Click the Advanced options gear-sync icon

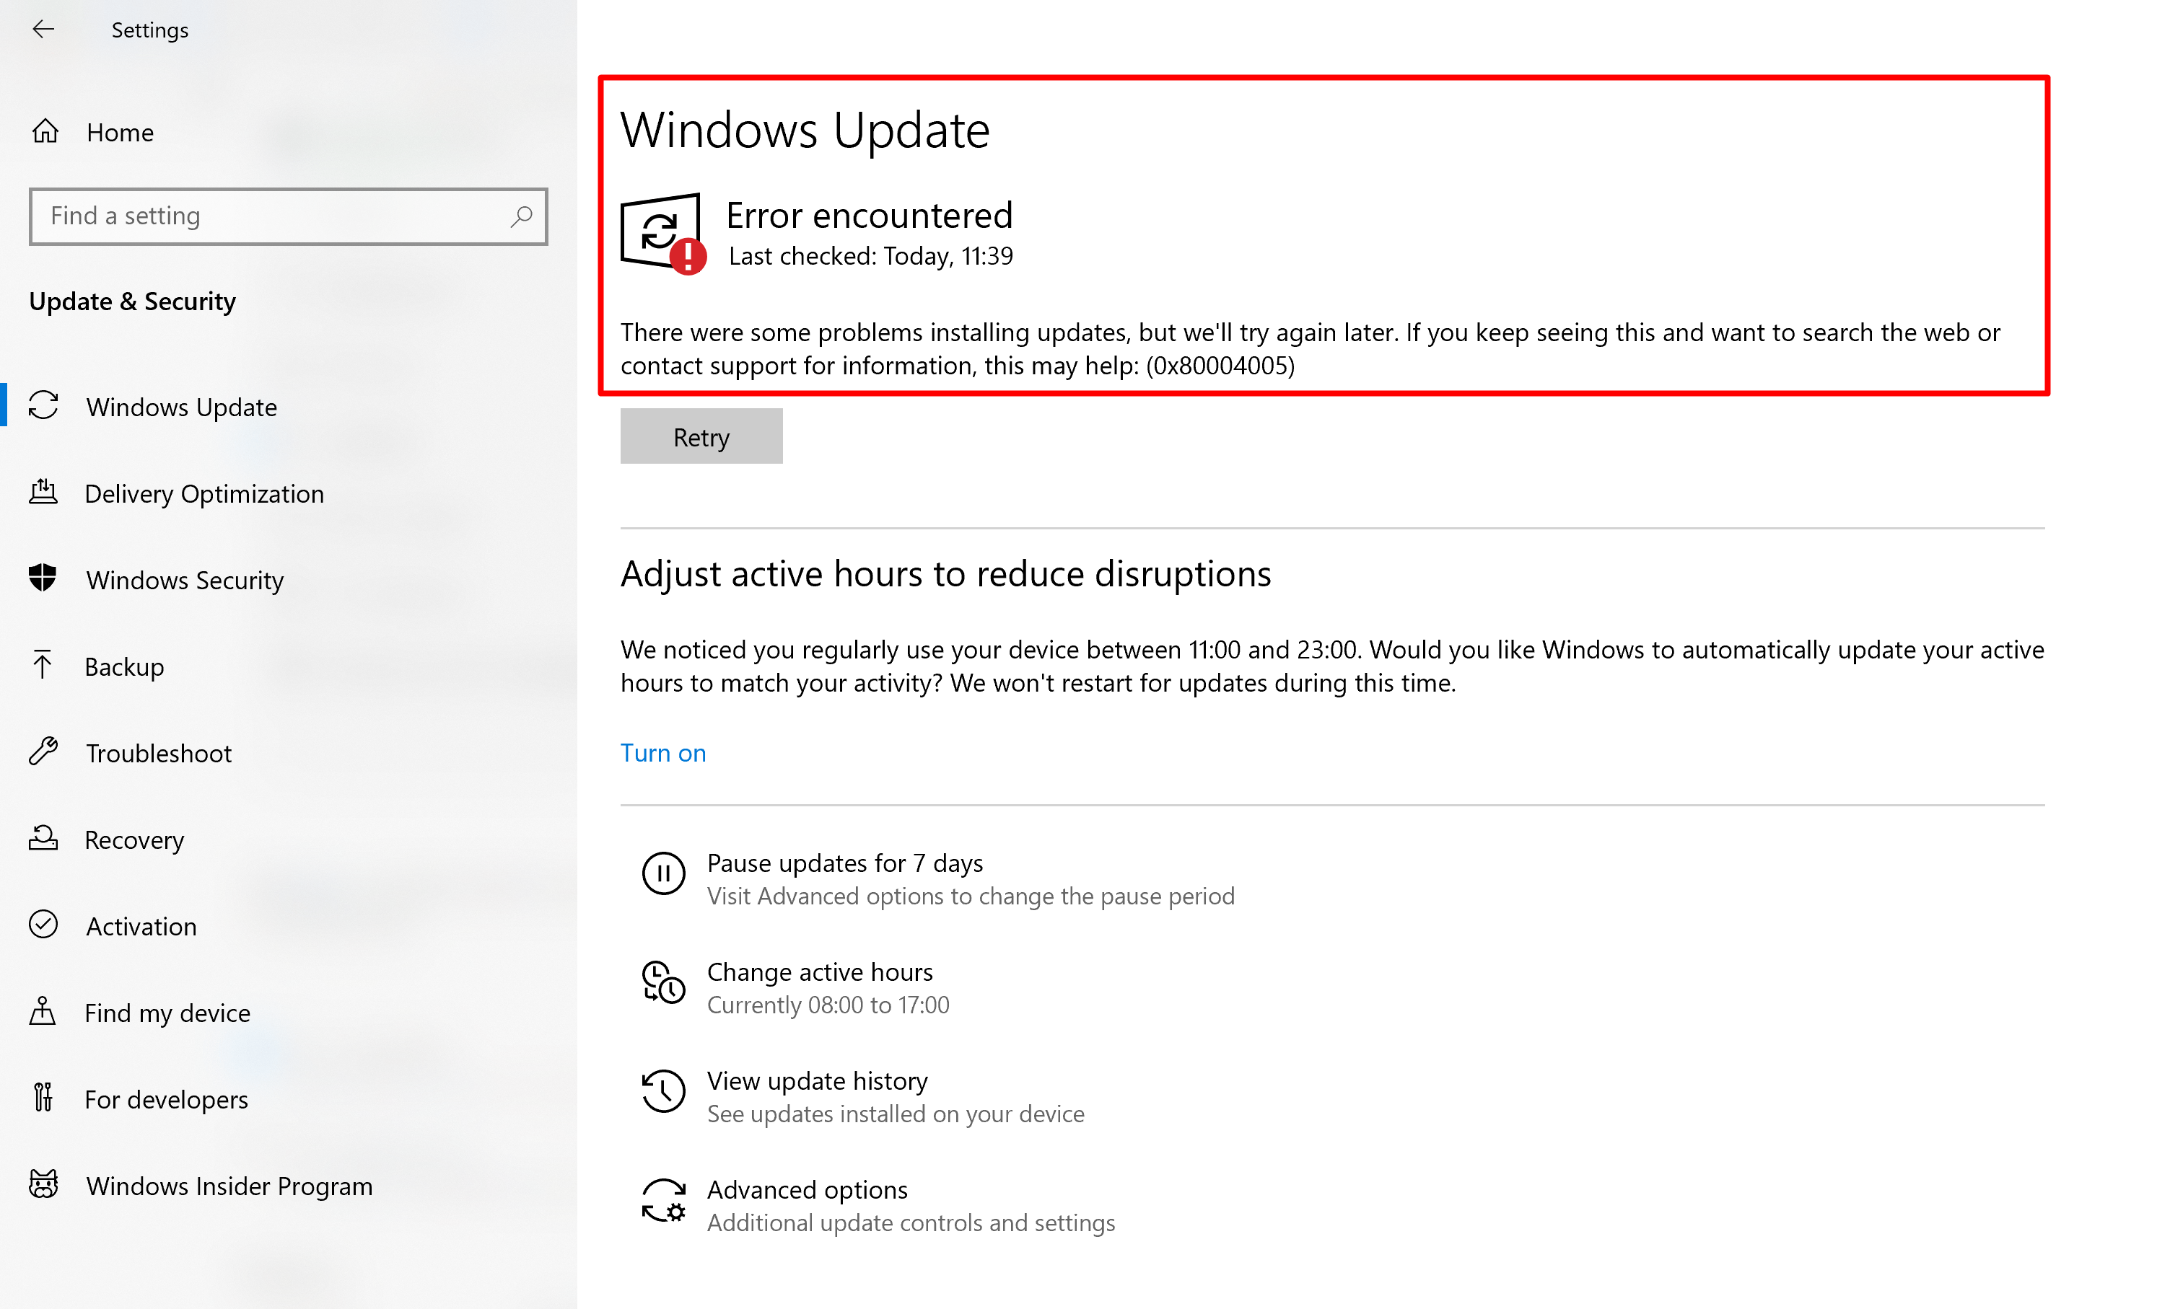[x=663, y=1201]
